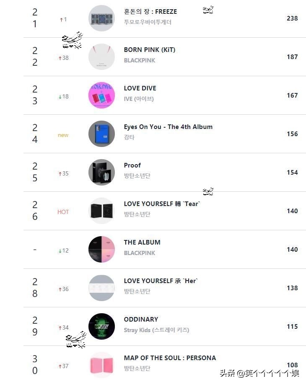The width and height of the screenshot is (306, 384).
Task: Click the LOVE YOURSELF 承 `Her` title link
Action: pyautogui.click(x=161, y=281)
